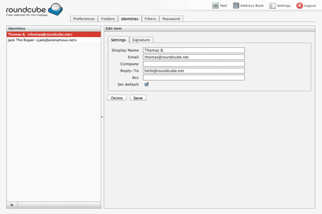Switch to the Signature tab

(x=141, y=40)
